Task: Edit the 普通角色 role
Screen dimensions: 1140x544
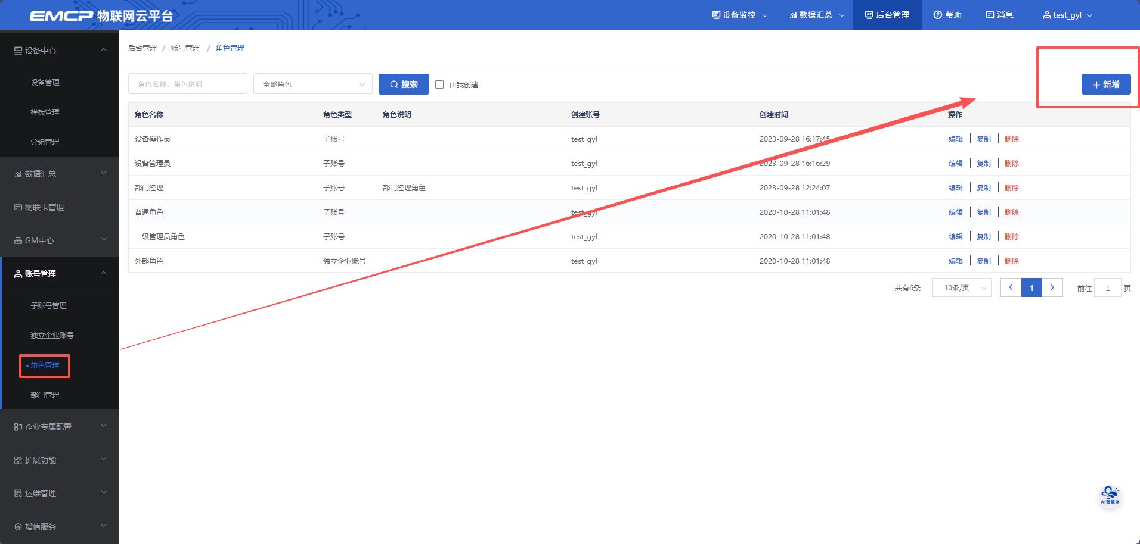Action: 956,212
